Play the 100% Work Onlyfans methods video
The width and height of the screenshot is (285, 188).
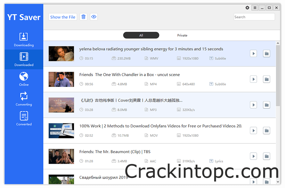point(253,131)
